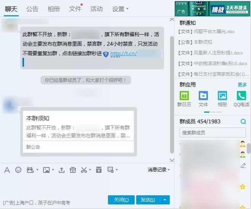Open the font formatting tool
Viewport: 251px width, 209px height.
(7, 170)
